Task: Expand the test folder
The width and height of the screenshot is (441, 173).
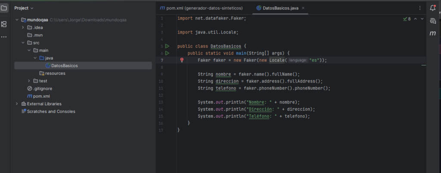Action: 29,81
